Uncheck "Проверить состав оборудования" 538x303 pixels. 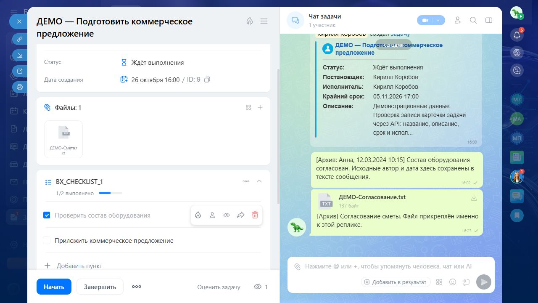click(47, 215)
